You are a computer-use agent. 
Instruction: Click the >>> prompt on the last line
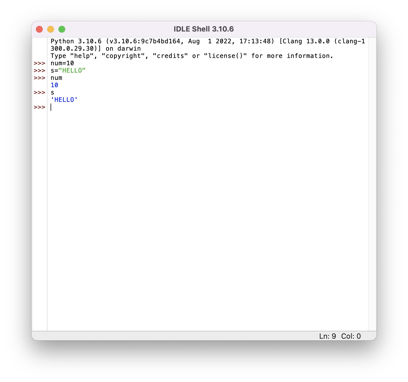tap(39, 107)
